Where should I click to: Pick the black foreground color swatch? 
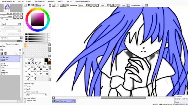point(46,60)
